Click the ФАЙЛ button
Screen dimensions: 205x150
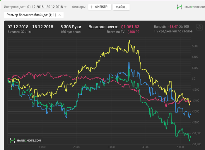(x=121, y=7)
